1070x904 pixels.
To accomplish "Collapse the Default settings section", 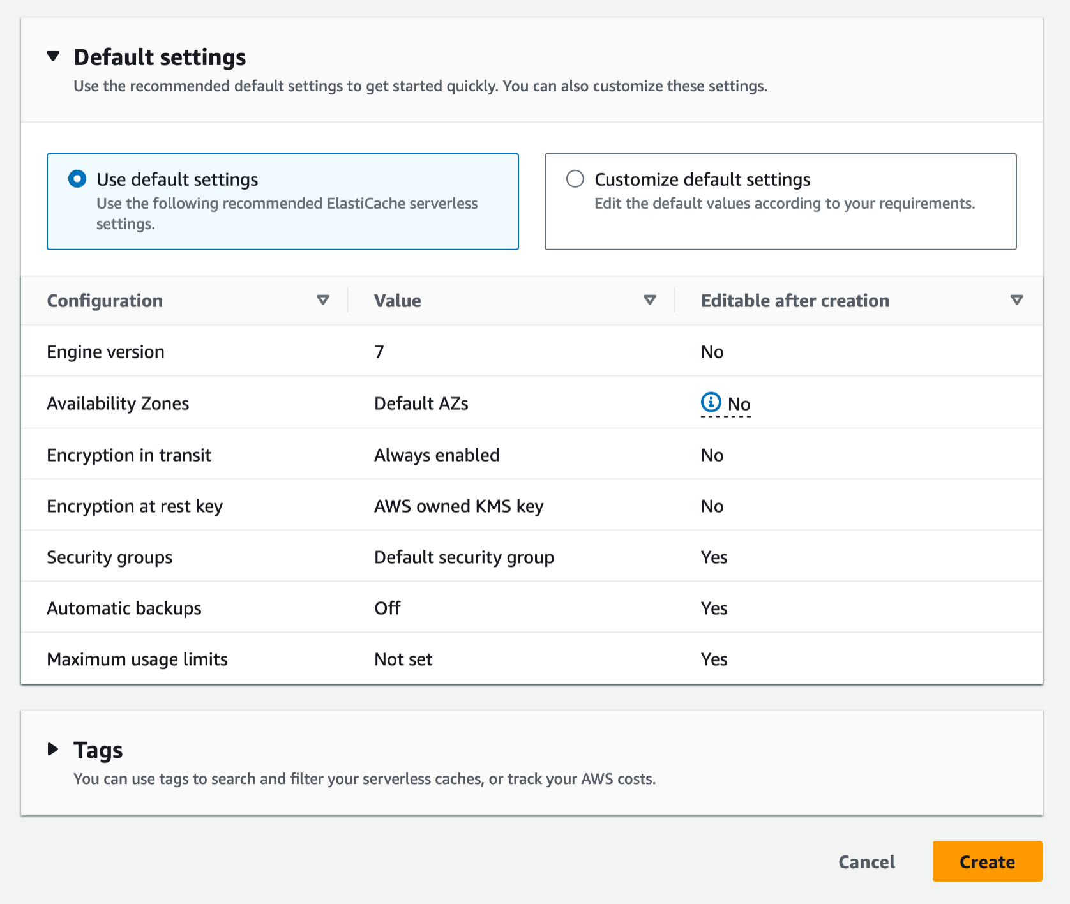I will pyautogui.click(x=54, y=57).
